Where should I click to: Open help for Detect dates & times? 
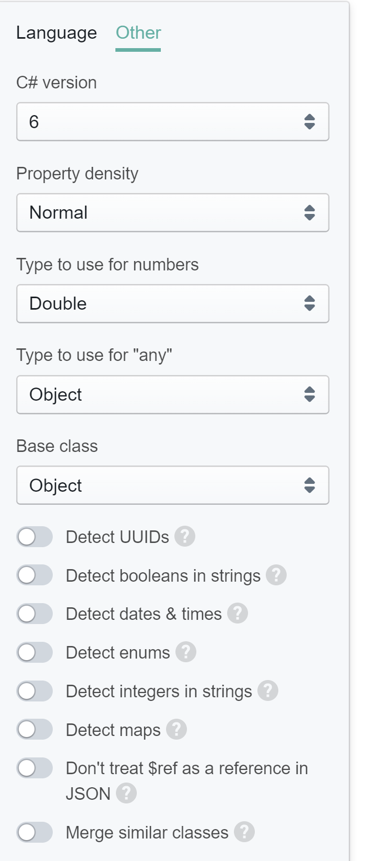pos(238,614)
